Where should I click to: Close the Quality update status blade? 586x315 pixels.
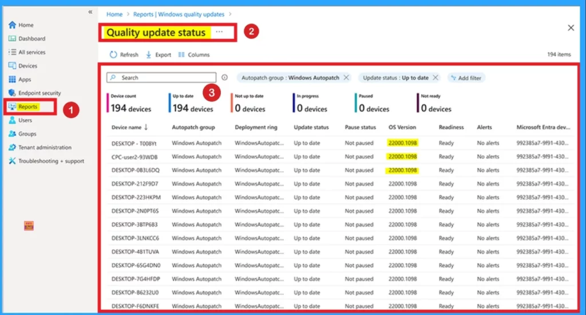[x=571, y=27]
